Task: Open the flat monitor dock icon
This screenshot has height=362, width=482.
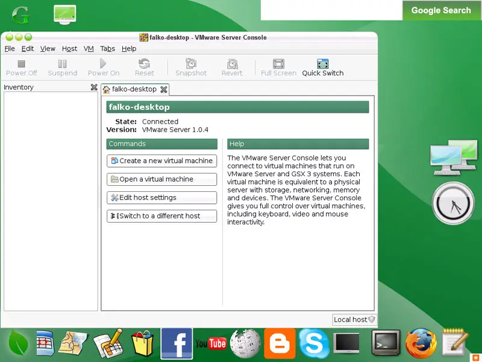Action: coord(346,343)
